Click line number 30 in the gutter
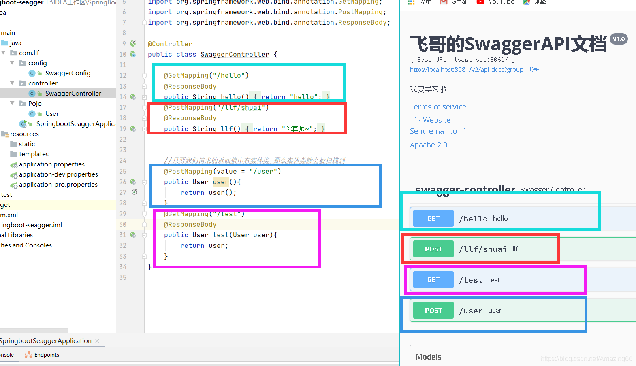 tap(123, 224)
